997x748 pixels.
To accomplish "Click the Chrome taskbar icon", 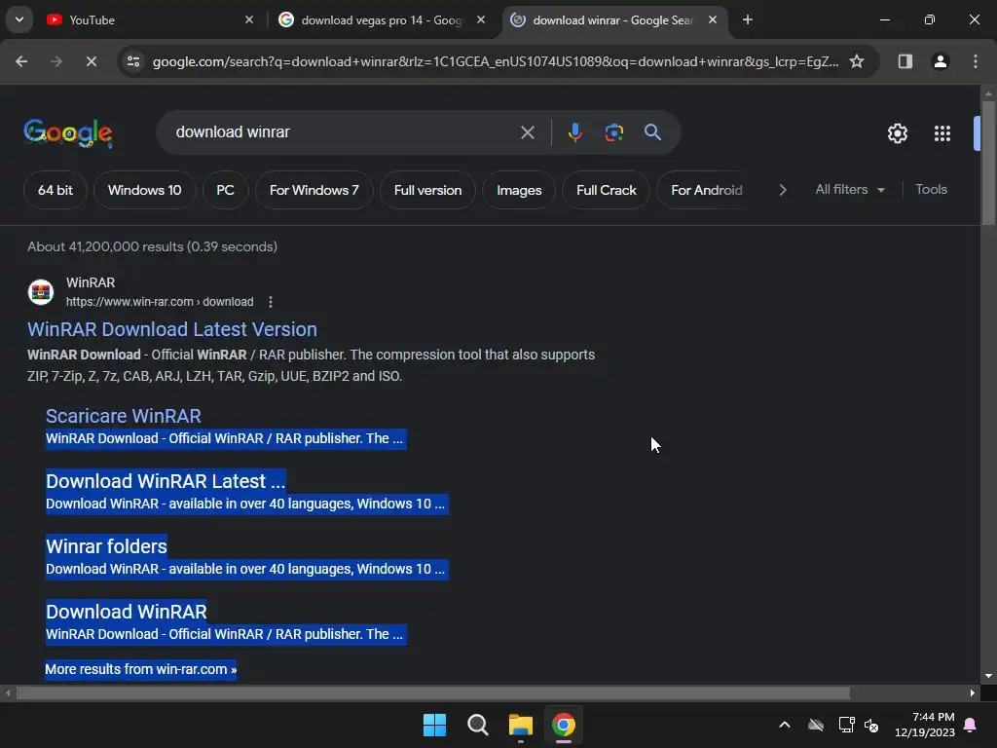I will click(x=564, y=725).
